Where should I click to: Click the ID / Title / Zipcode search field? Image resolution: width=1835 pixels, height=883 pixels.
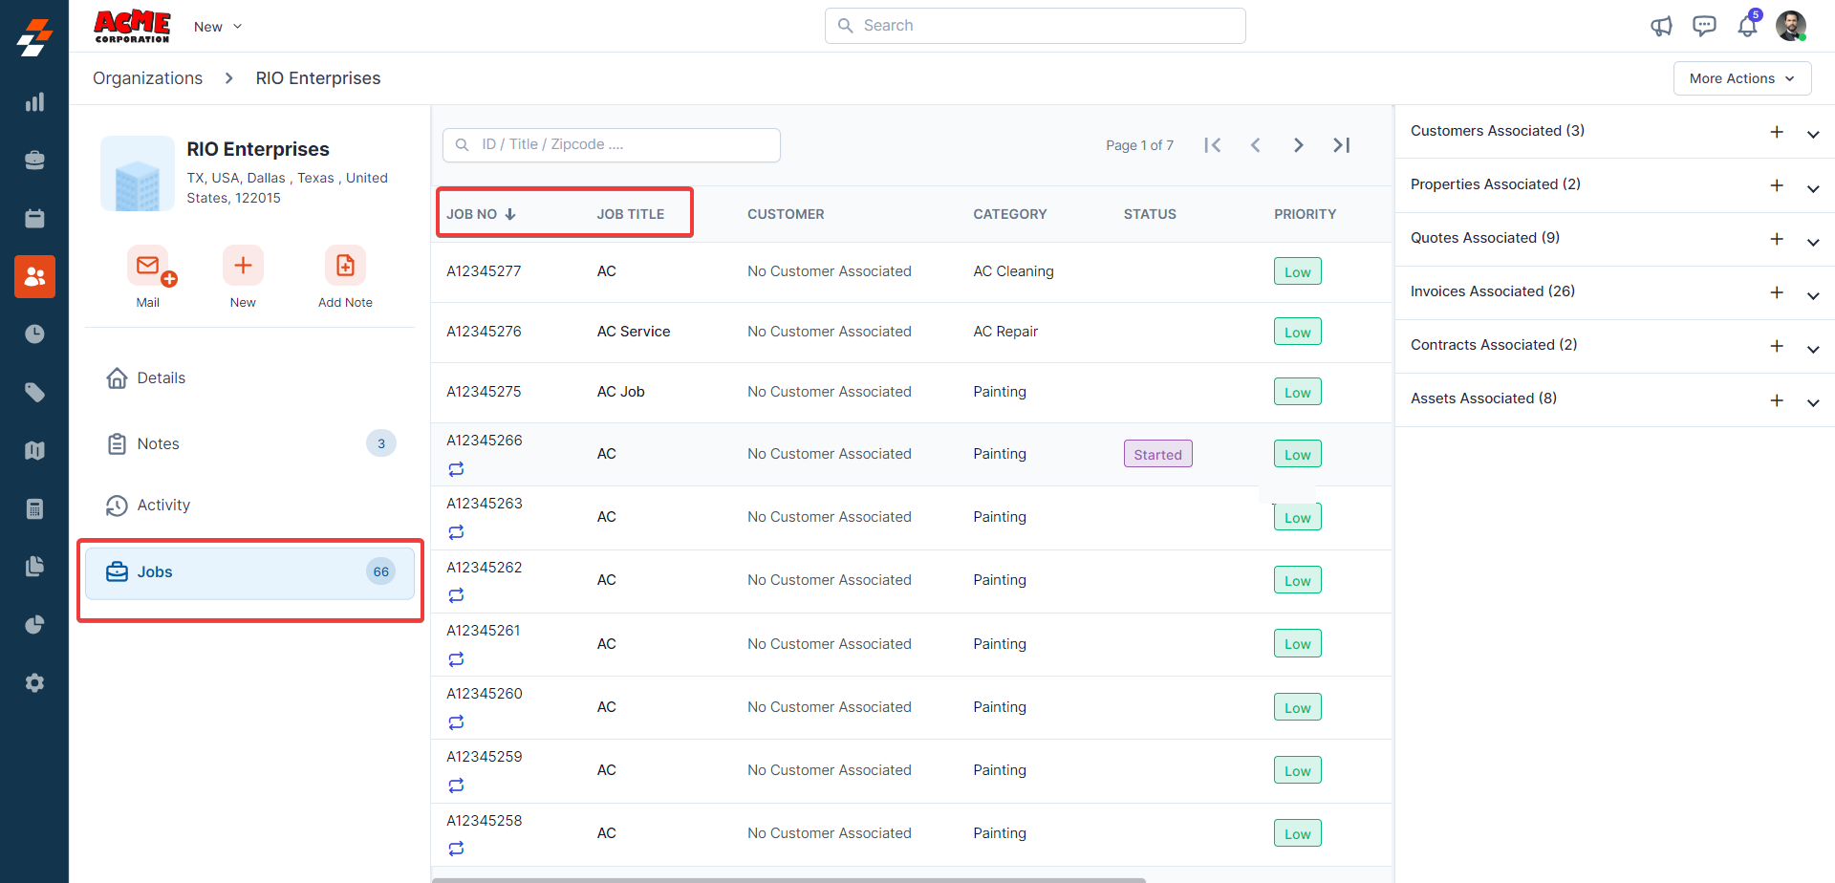(x=612, y=145)
